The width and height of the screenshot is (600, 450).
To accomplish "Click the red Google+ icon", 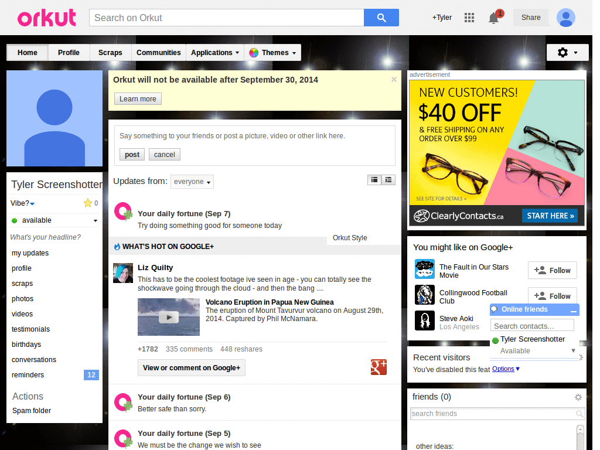I will tap(379, 367).
